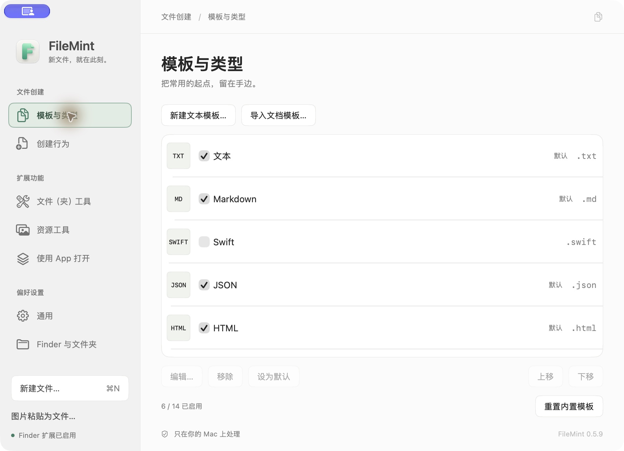Click the 文件创建 breadcrumb
Viewport: 624px width, 451px height.
[176, 17]
